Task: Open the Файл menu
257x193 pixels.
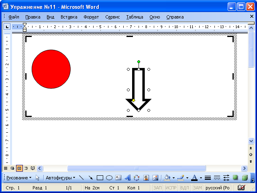Action: [14, 17]
